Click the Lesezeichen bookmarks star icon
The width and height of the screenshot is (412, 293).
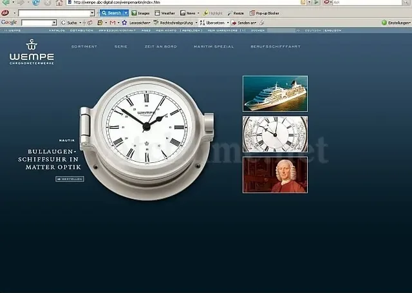pos(124,23)
